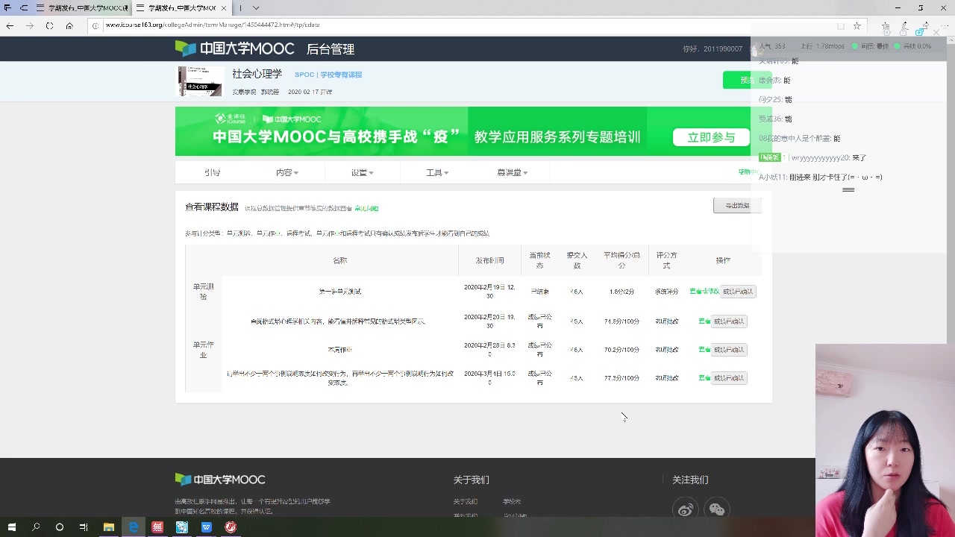Image resolution: width=955 pixels, height=537 pixels.
Task: Click 立即参与 on the banner
Action: point(711,137)
